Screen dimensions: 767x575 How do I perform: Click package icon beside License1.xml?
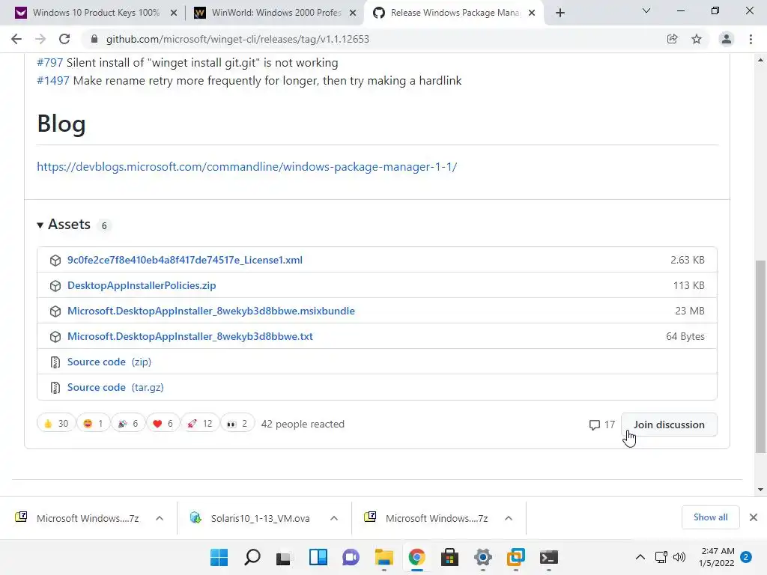pyautogui.click(x=55, y=261)
